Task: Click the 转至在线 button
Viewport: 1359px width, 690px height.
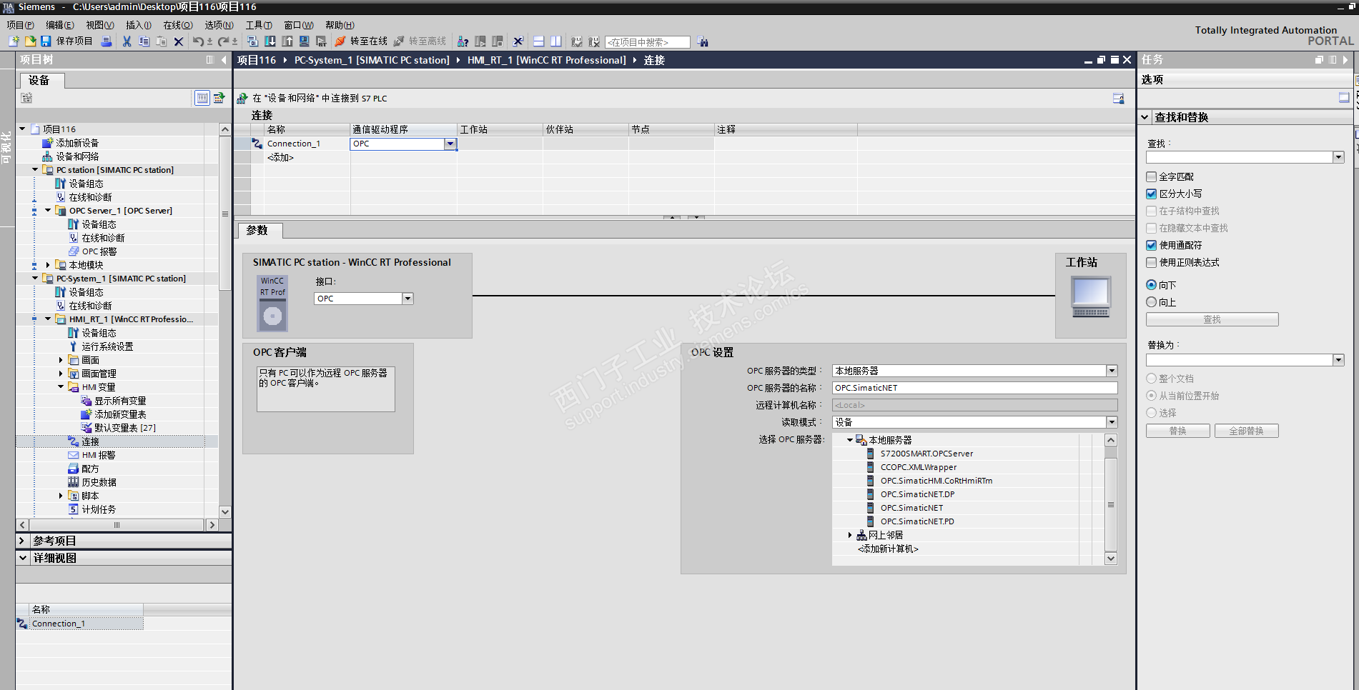Action: click(361, 41)
